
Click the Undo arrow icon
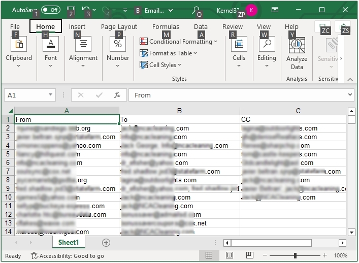(86, 10)
